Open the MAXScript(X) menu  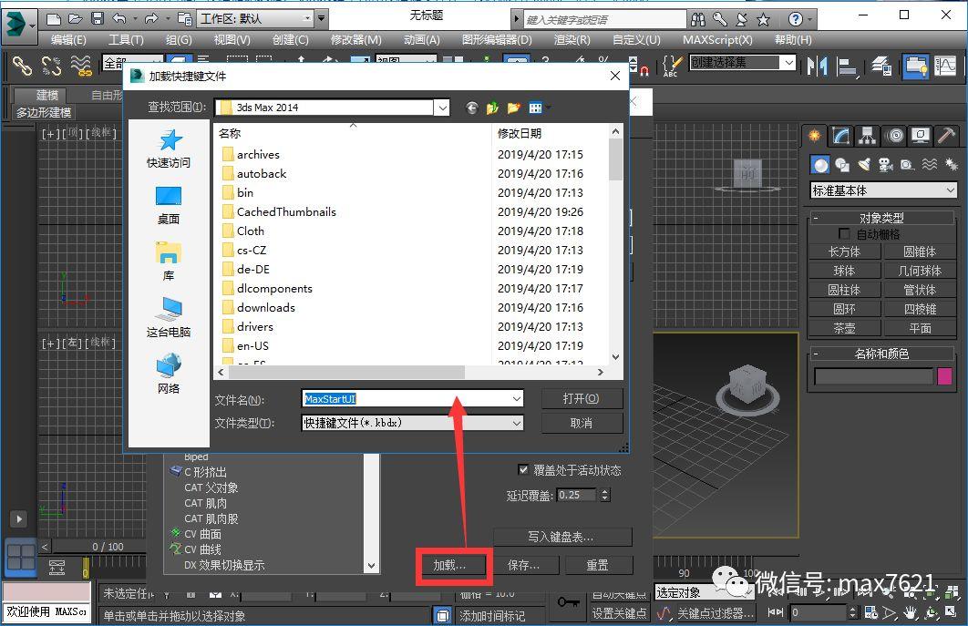click(x=717, y=39)
